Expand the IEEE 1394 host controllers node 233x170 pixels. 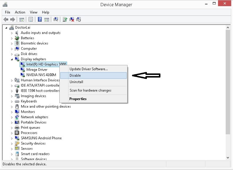click(12, 91)
